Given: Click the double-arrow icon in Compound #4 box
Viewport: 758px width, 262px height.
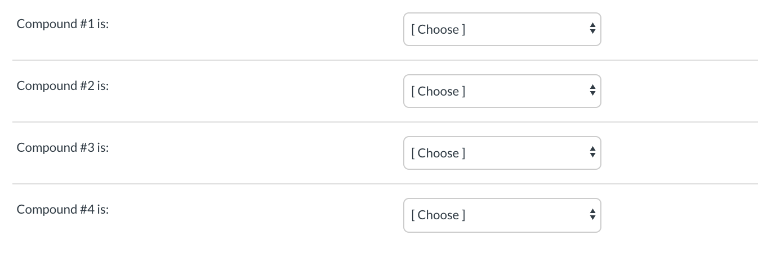Looking at the screenshot, I should 592,215.
